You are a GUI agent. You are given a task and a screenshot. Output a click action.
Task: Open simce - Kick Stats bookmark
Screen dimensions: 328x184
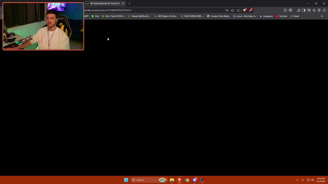245,16
